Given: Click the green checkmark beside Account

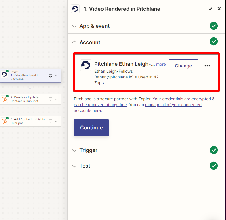Looking at the screenshot, I should tap(214, 42).
